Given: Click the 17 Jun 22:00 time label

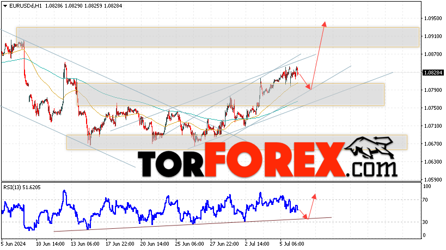Looking at the screenshot, I should point(120,244).
